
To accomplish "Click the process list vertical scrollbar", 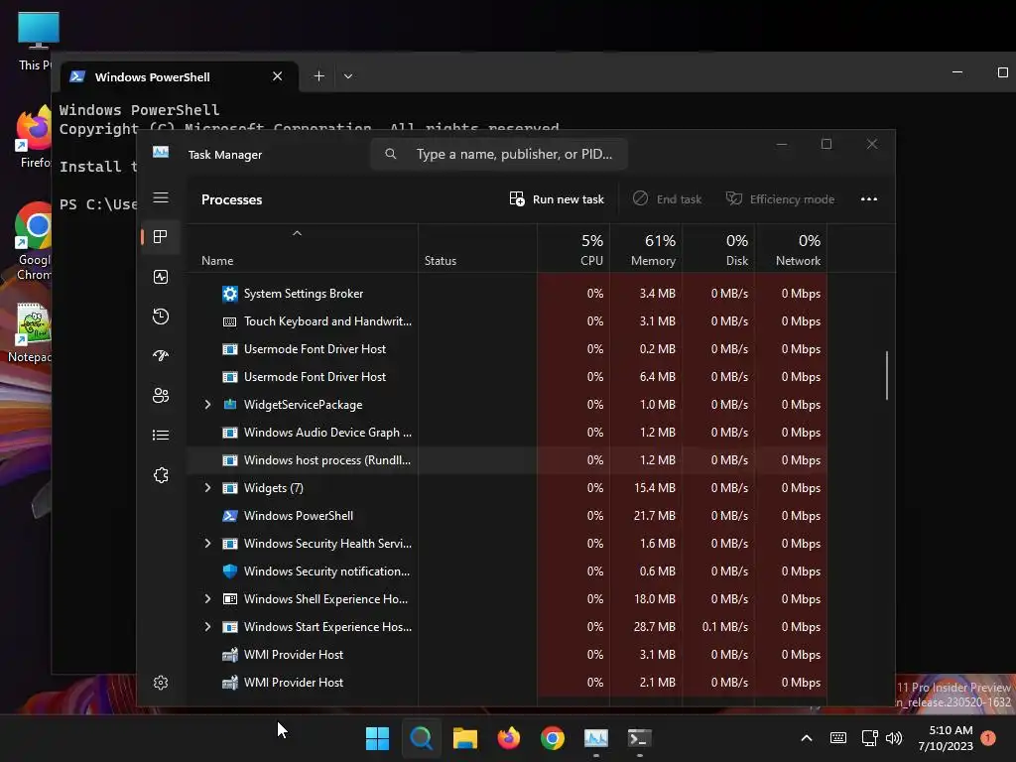I will 886,376.
